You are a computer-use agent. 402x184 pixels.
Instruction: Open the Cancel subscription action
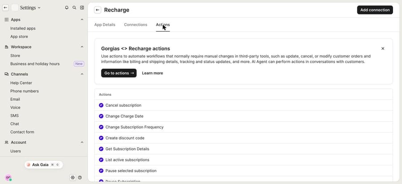coord(243,105)
